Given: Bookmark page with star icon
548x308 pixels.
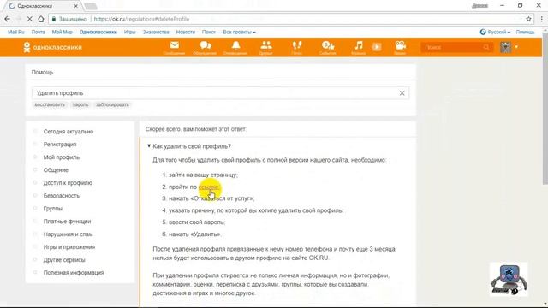Looking at the screenshot, I should (529, 19).
